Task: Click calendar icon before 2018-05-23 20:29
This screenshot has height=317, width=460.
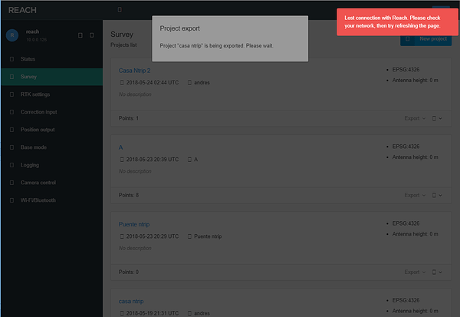Action: coord(122,236)
